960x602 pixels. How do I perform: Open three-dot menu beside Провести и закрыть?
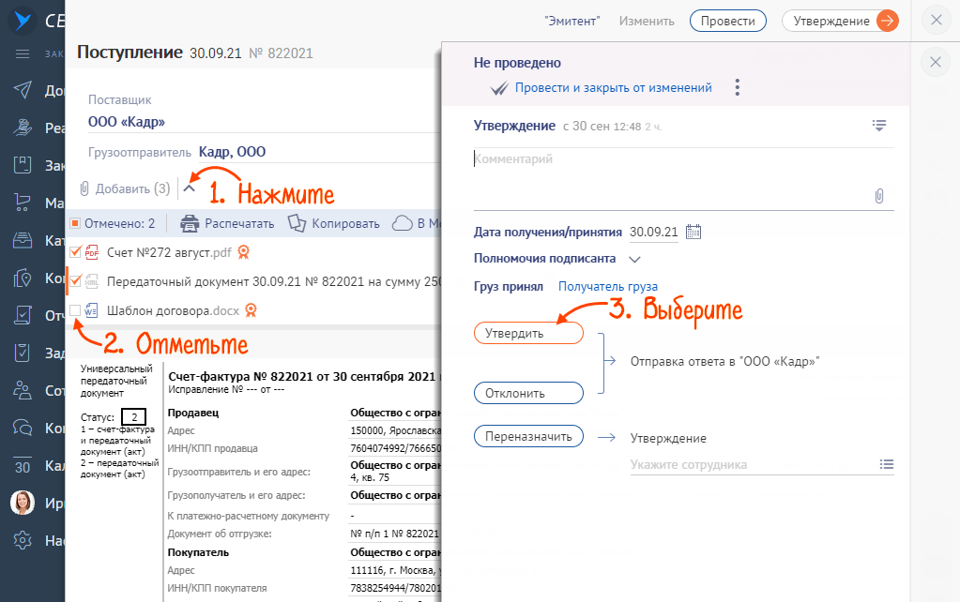tap(738, 88)
